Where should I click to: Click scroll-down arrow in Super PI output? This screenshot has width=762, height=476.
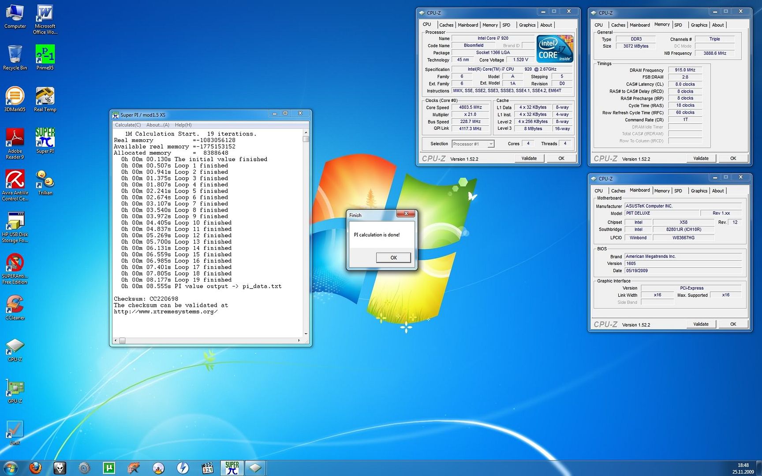(x=306, y=334)
